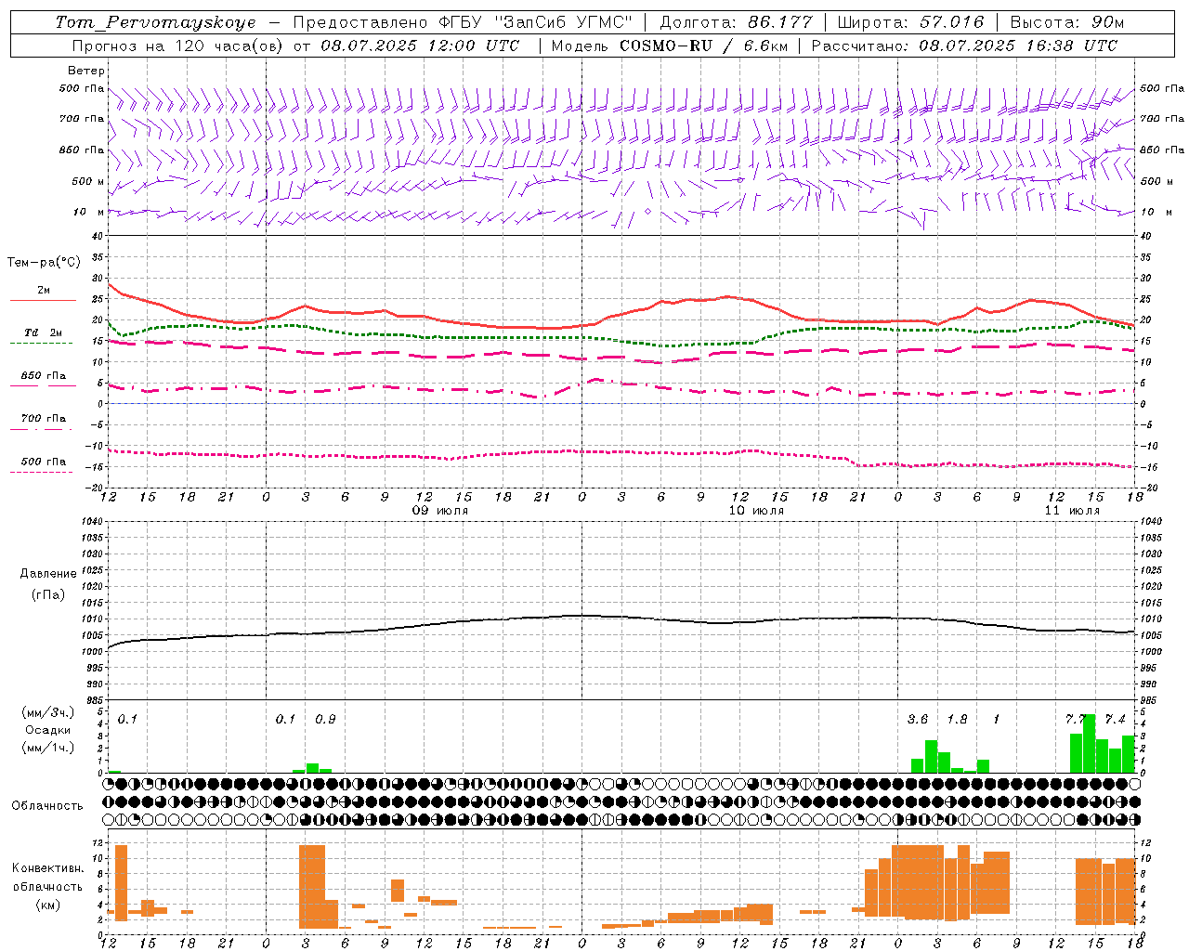Click the "700 гПа" entry in temperature legend
Image resolution: width=1189 pixels, height=951 pixels.
click(x=44, y=418)
